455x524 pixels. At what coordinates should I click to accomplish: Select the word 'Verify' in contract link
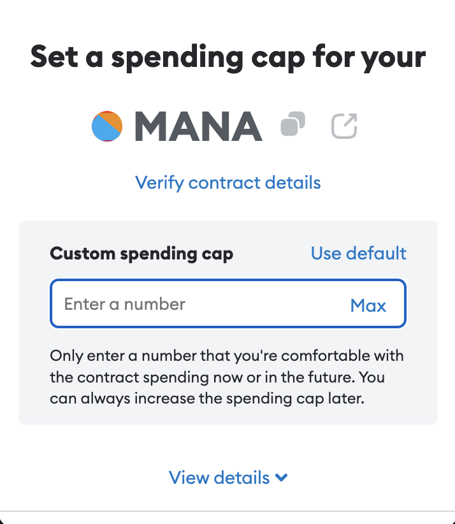[159, 183]
